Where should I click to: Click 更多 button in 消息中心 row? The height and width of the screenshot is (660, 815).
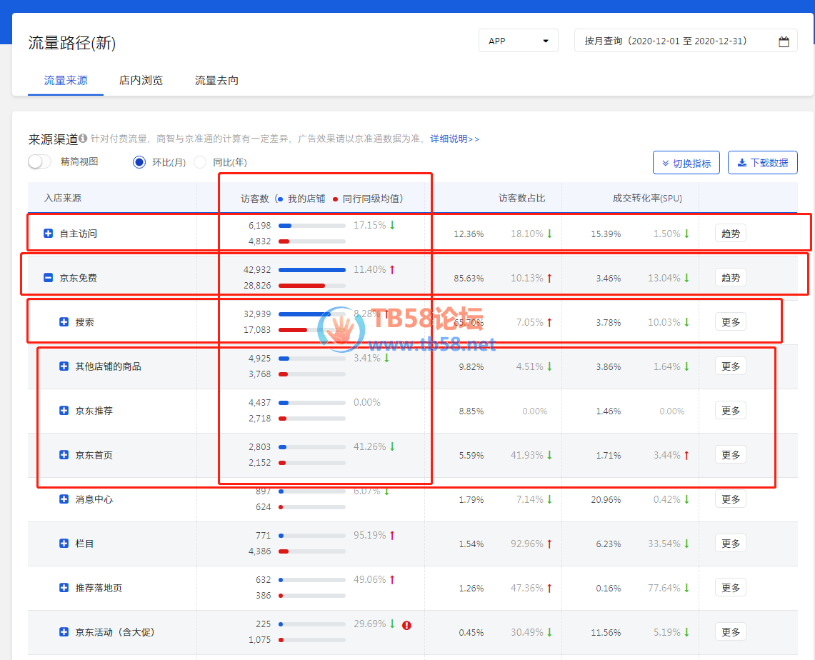click(730, 499)
